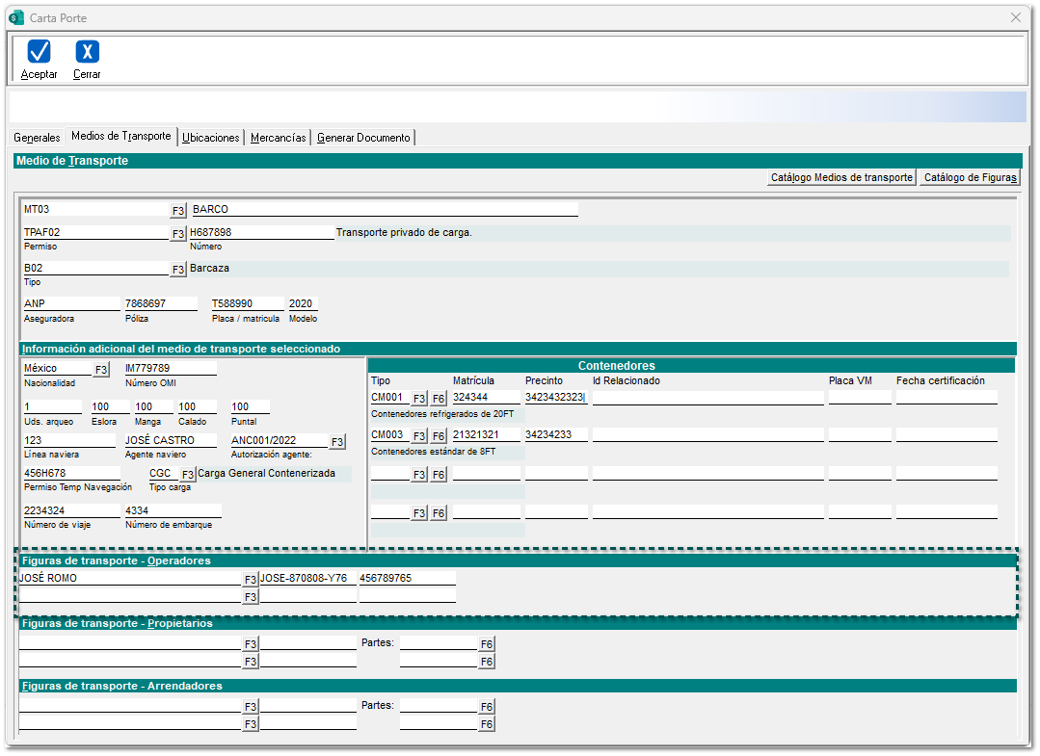Image resolution: width=1040 pixels, height=756 pixels.
Task: Click the Carta Porte title bar app icon
Action: pyautogui.click(x=15, y=17)
